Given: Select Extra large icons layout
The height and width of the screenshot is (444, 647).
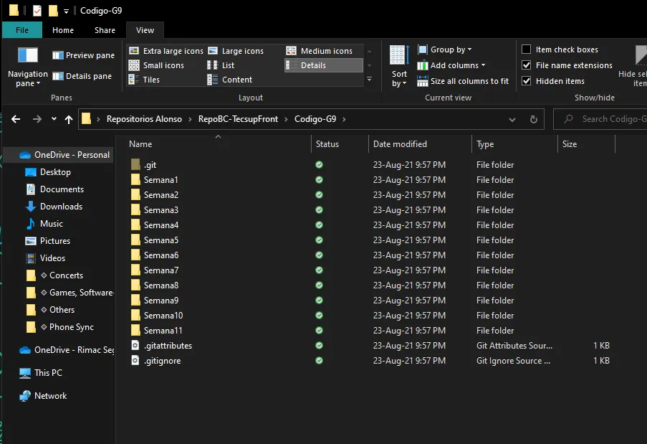Looking at the screenshot, I should [x=166, y=51].
